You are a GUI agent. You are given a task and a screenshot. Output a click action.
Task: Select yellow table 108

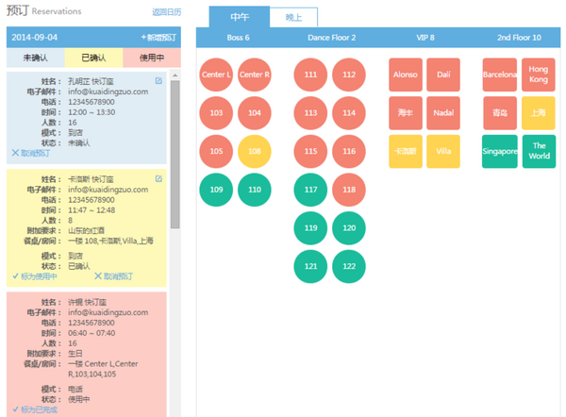pos(255,151)
